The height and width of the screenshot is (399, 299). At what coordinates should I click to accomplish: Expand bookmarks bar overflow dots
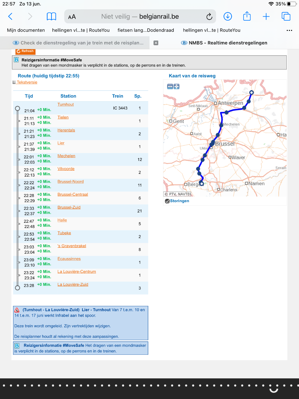(289, 30)
